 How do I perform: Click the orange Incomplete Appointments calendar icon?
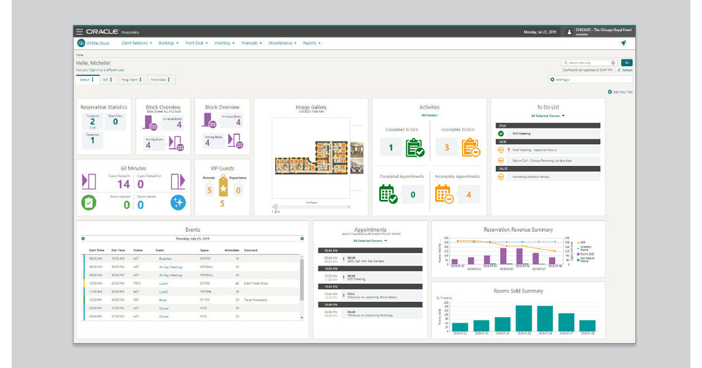pyautogui.click(x=444, y=194)
